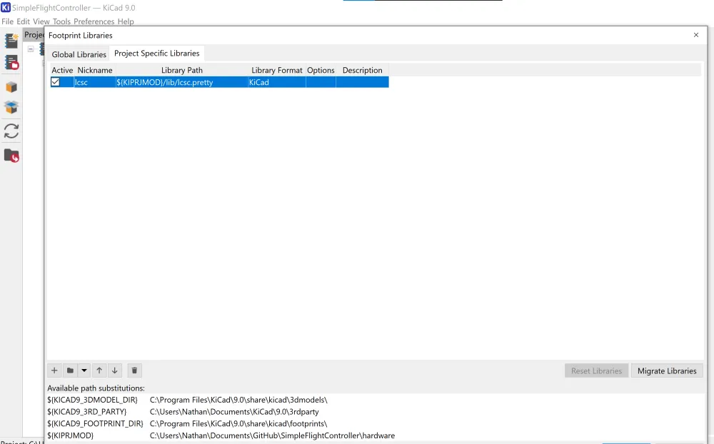Switch to the Global Libraries tab
714x444 pixels.
point(79,54)
